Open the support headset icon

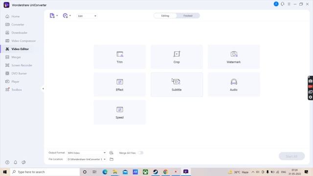(x=283, y=4)
